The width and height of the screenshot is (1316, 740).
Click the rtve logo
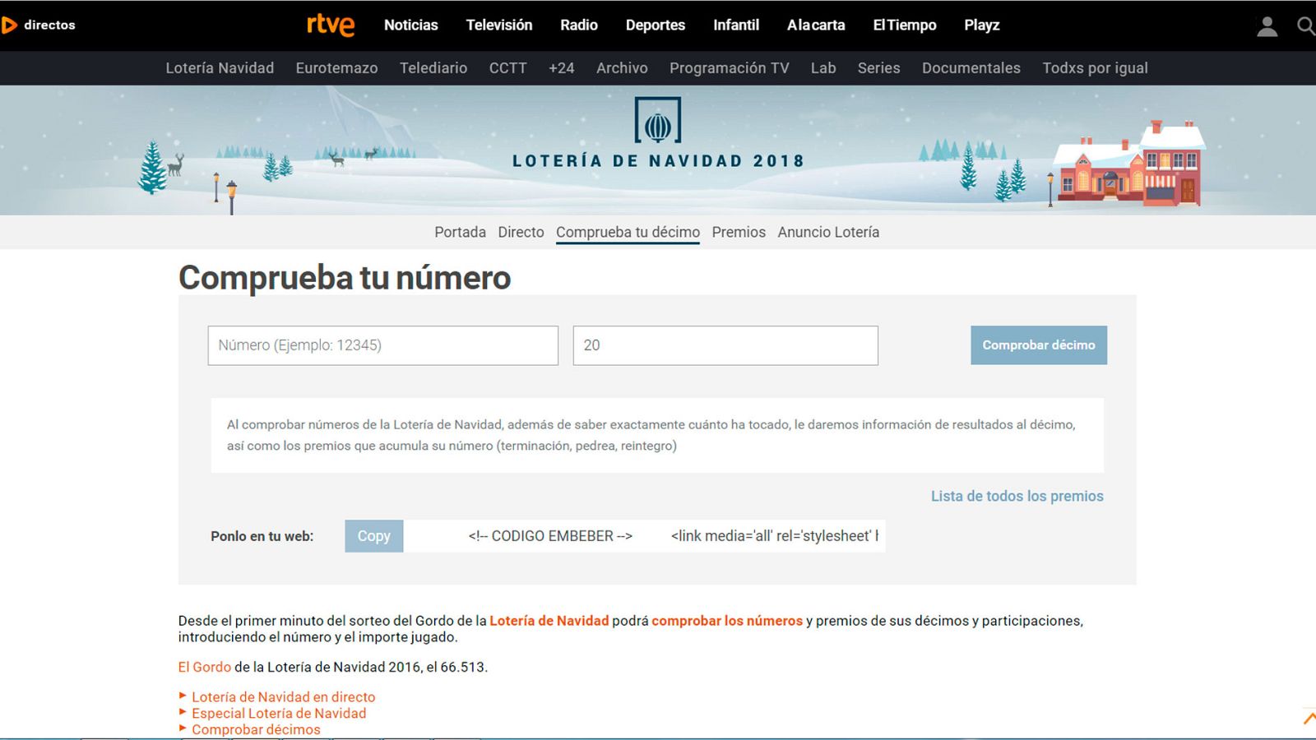coord(329,25)
